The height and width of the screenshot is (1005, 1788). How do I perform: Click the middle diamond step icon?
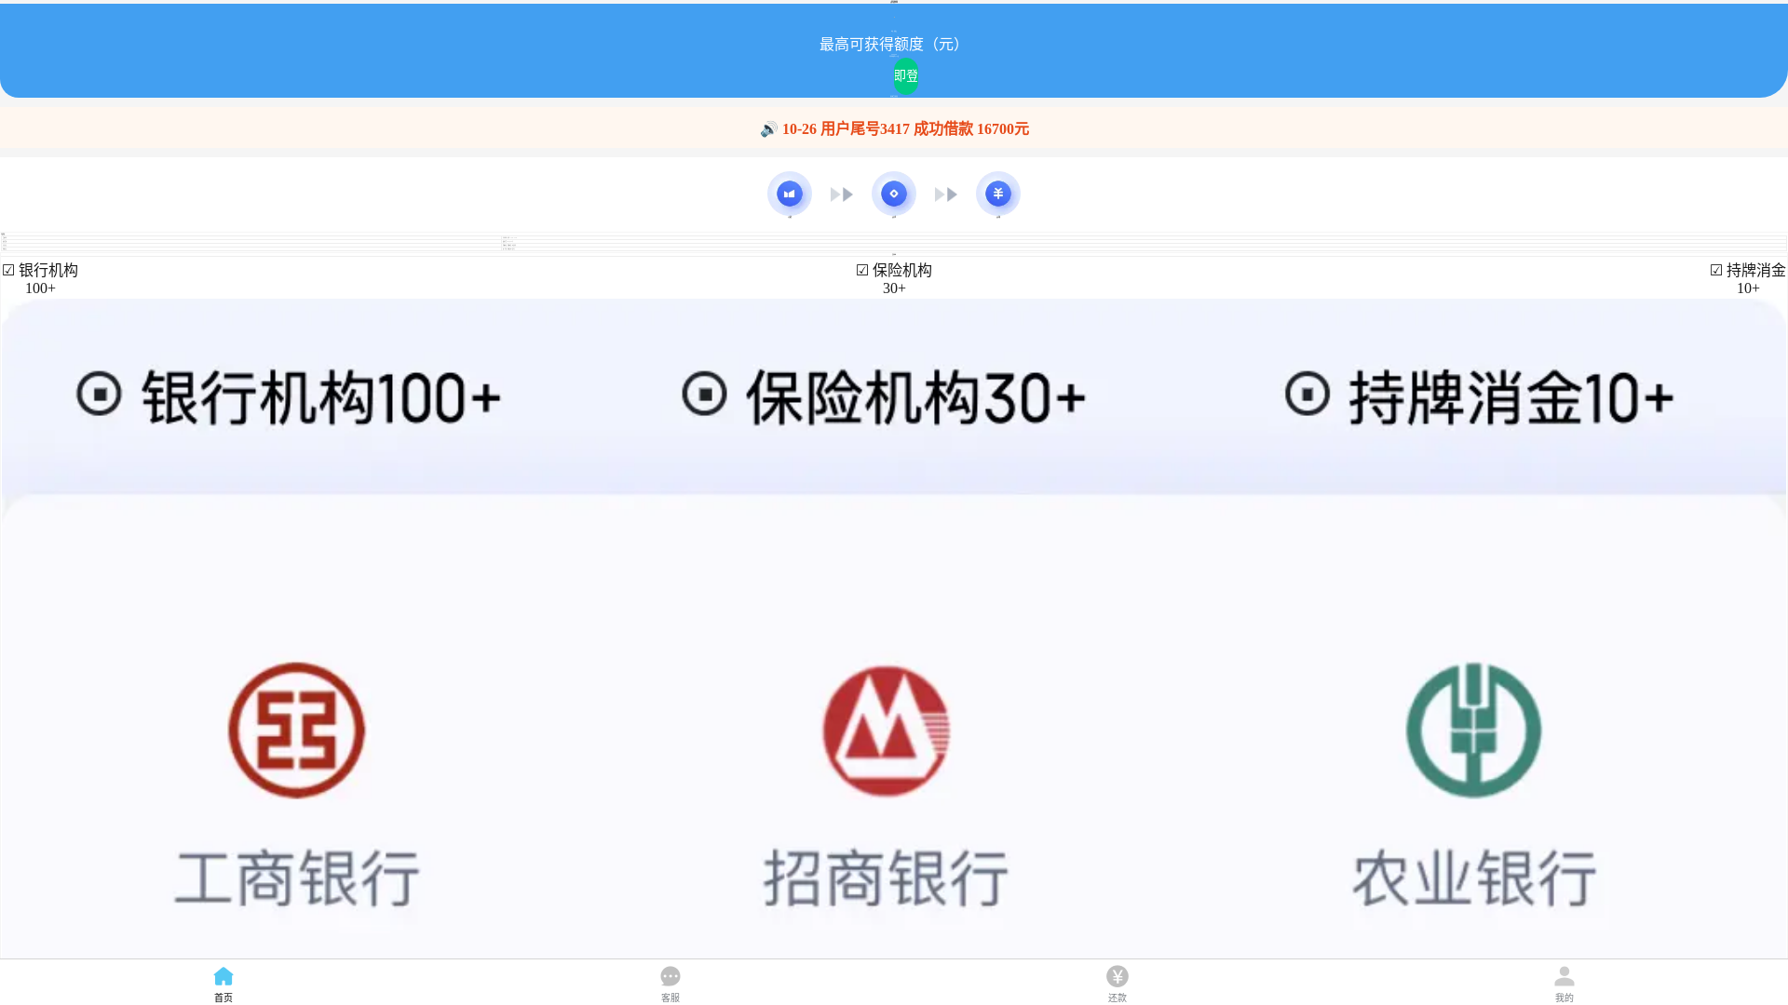(894, 194)
